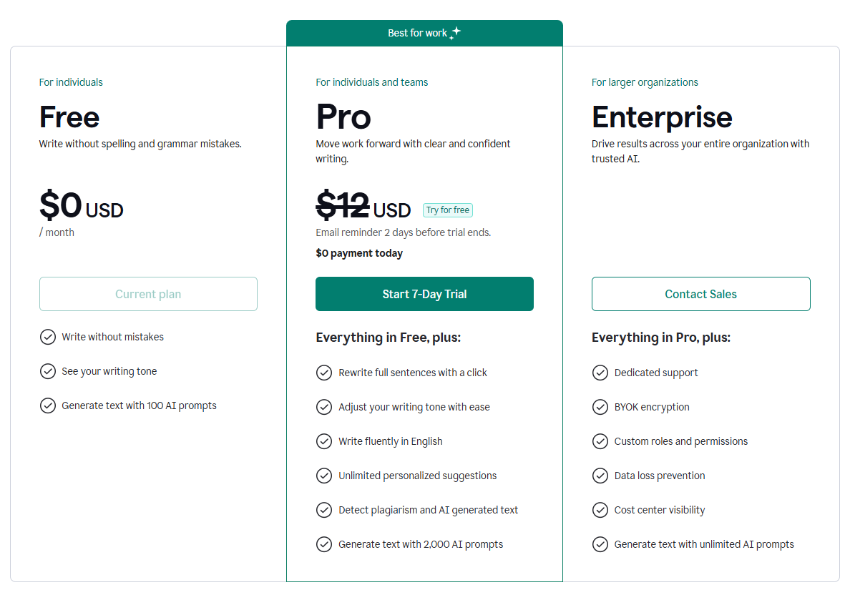The height and width of the screenshot is (590, 850).
Task: Click the sparkle icon in 'Best for work' banner
Action: pyautogui.click(x=454, y=31)
